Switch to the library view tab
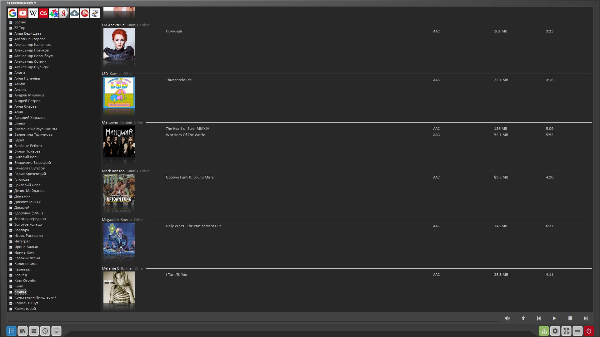 click(22, 331)
